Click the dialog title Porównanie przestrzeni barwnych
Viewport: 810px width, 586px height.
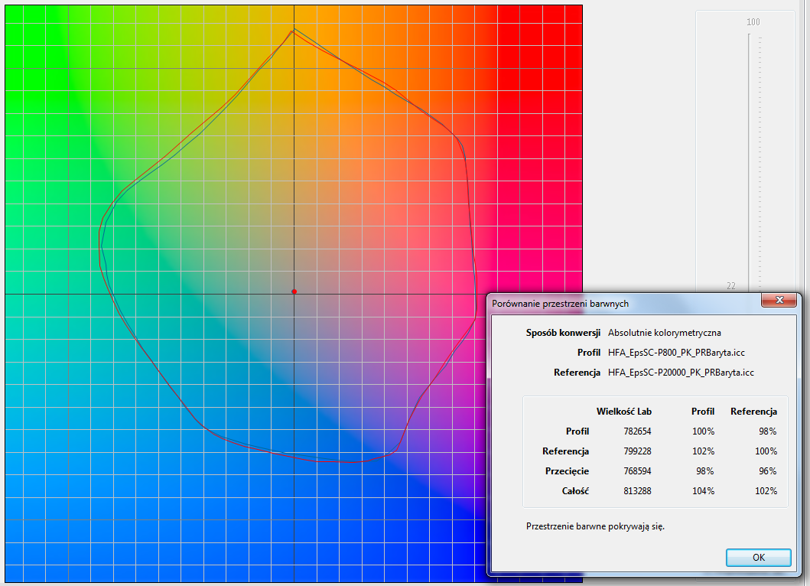560,304
